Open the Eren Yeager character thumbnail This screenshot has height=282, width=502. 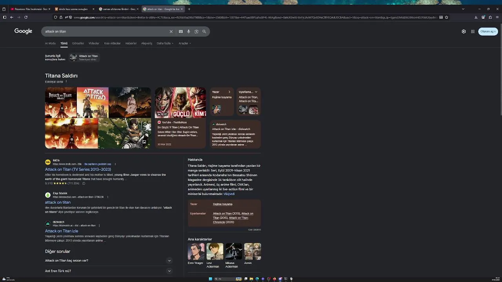pos(196,251)
